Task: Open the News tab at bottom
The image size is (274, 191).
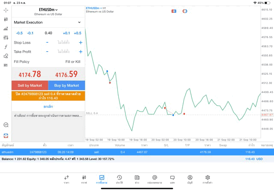Action: point(137,179)
